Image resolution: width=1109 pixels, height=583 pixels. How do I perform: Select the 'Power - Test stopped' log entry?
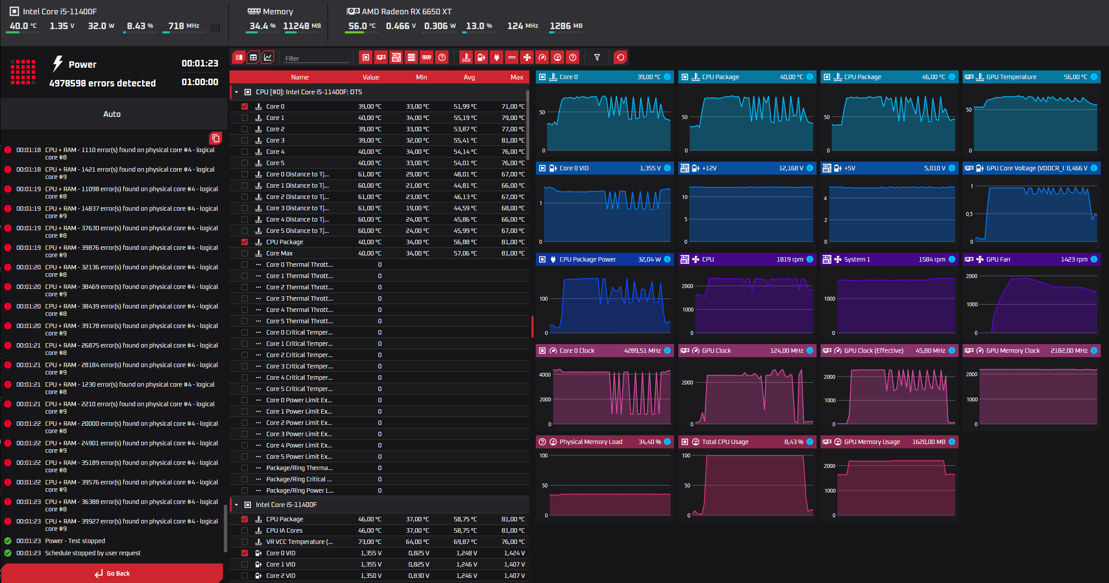point(75,541)
